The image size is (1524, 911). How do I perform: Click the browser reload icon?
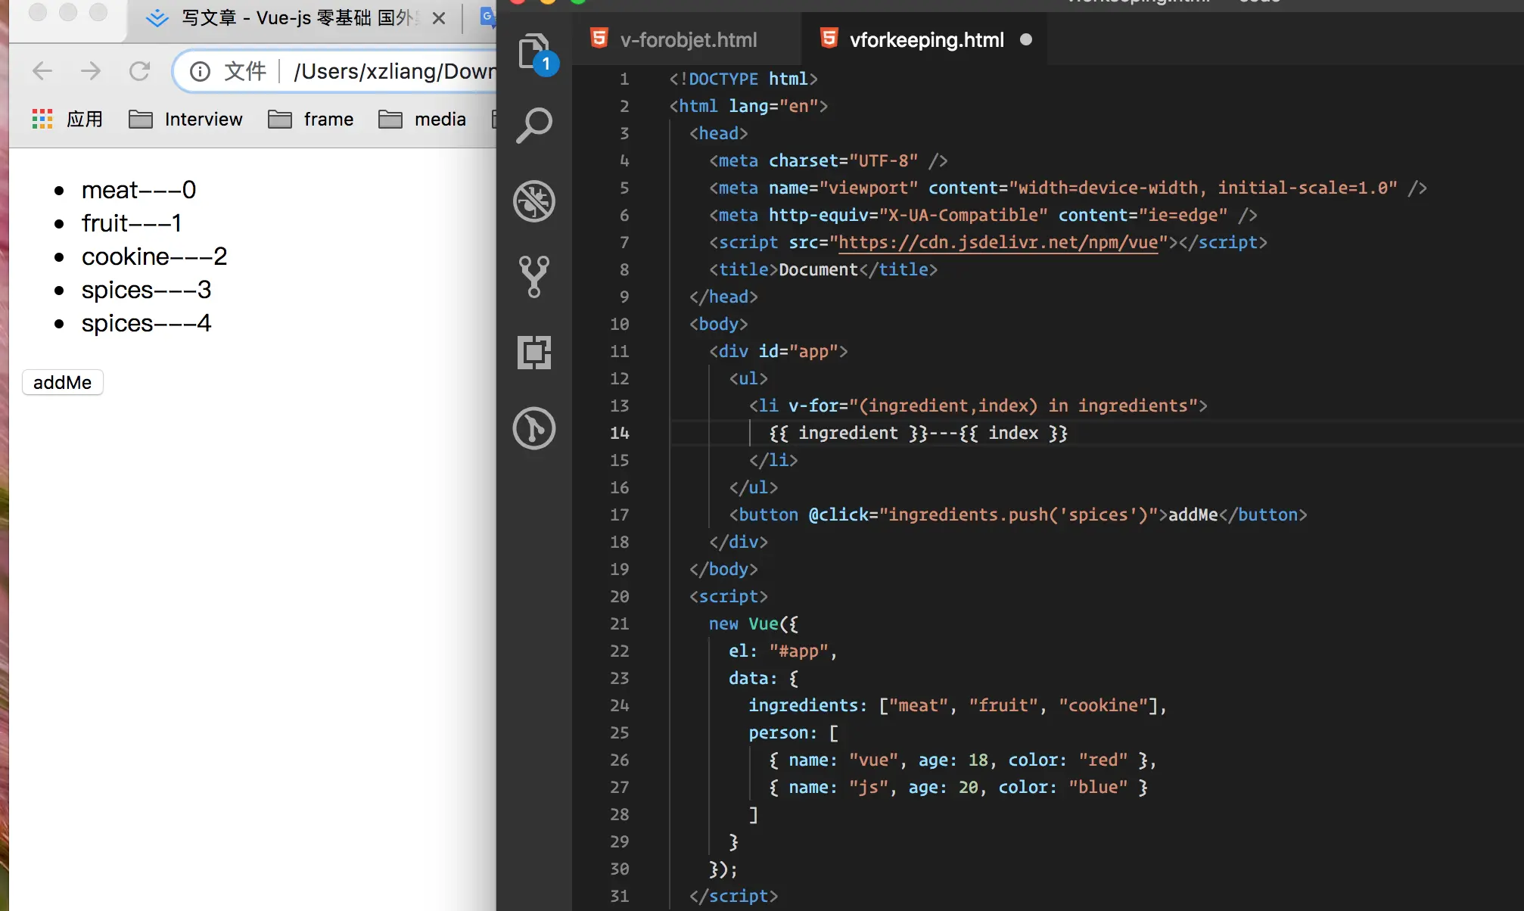click(139, 71)
